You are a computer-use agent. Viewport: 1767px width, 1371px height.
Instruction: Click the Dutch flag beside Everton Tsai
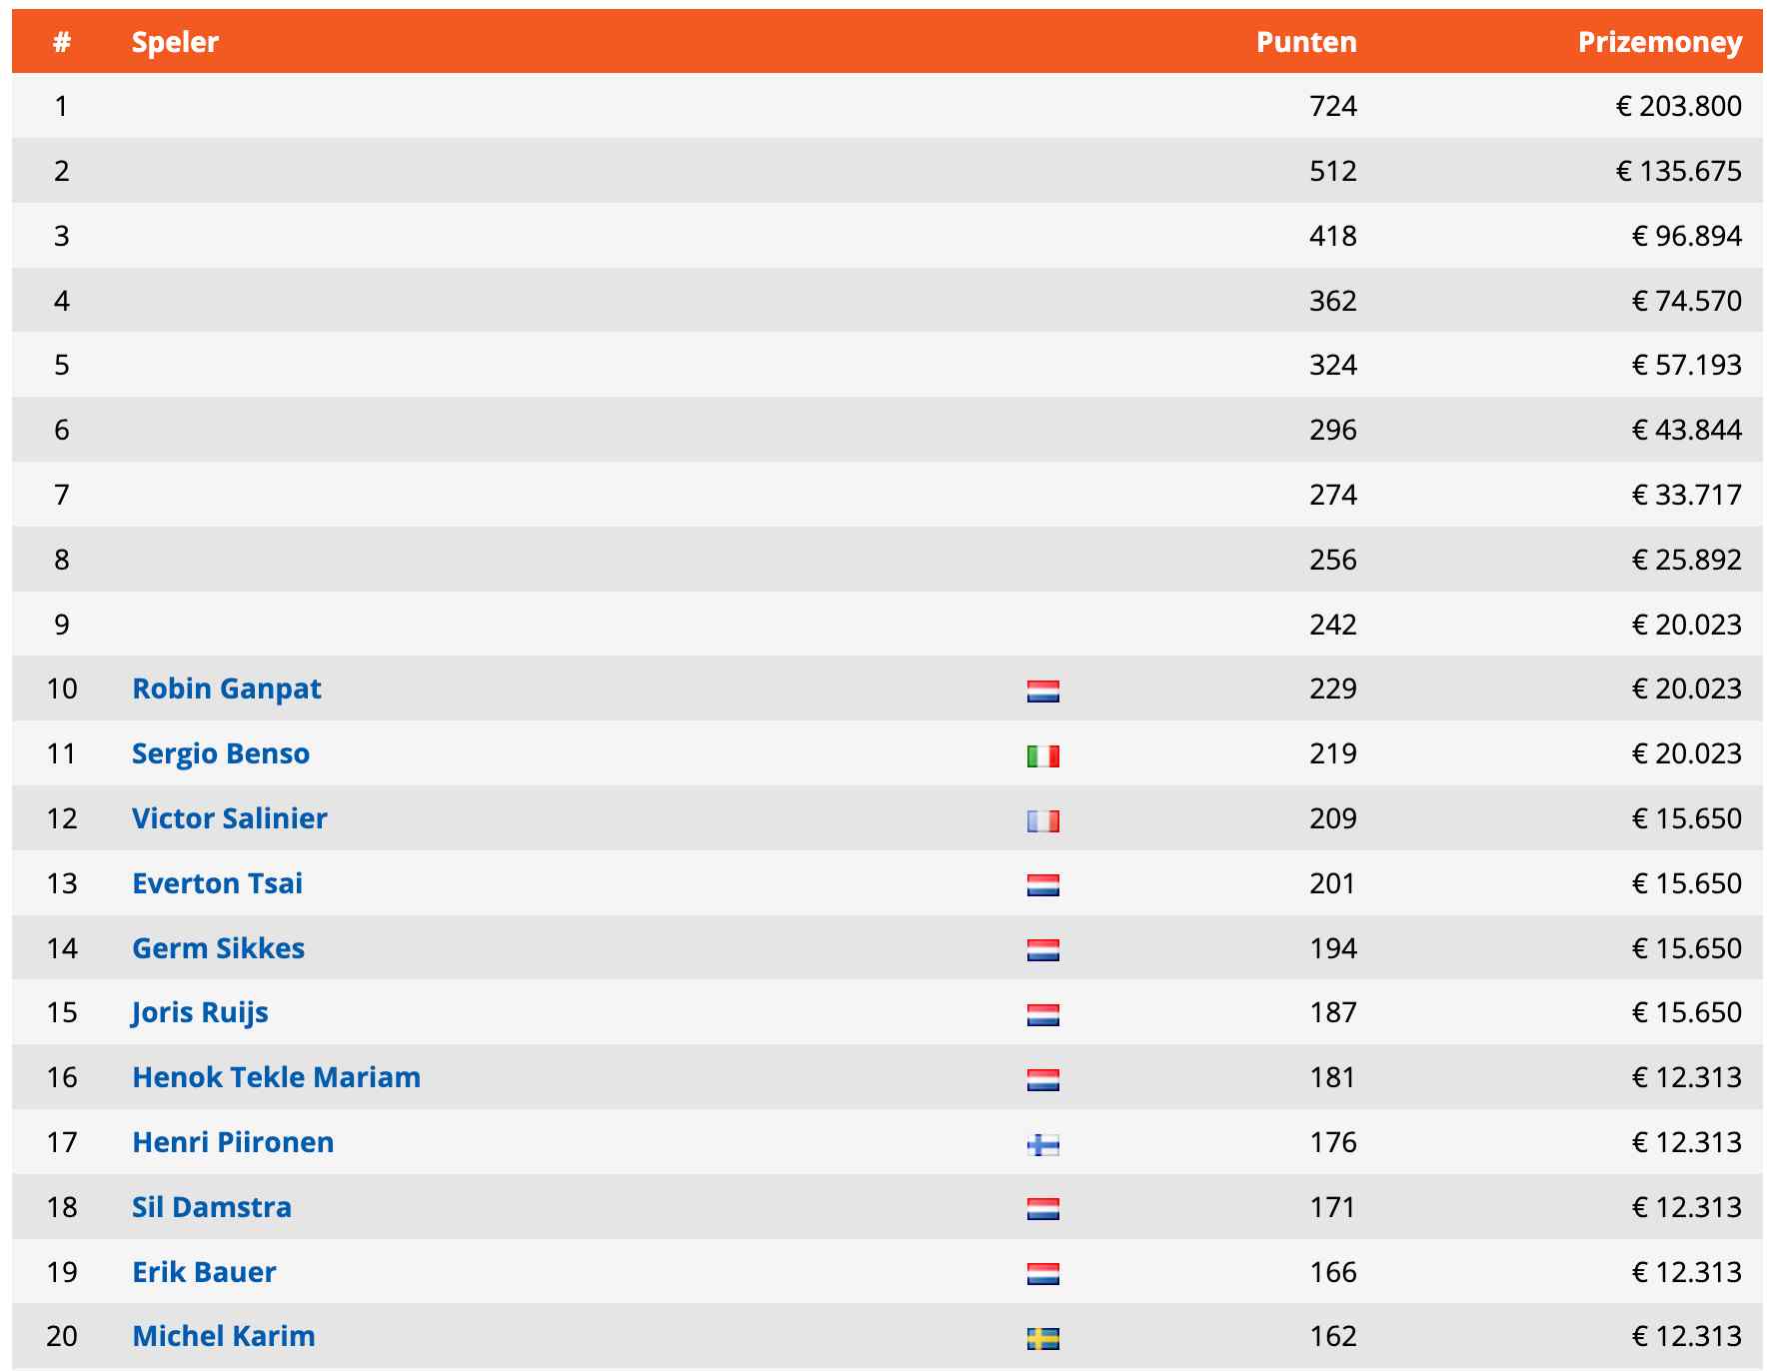(x=1042, y=885)
